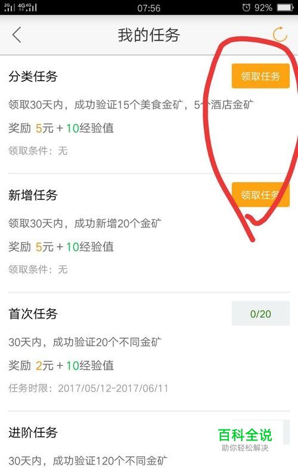
Task: Tap the 首次任务 reward line 2元+10经验值
Action: point(61,365)
